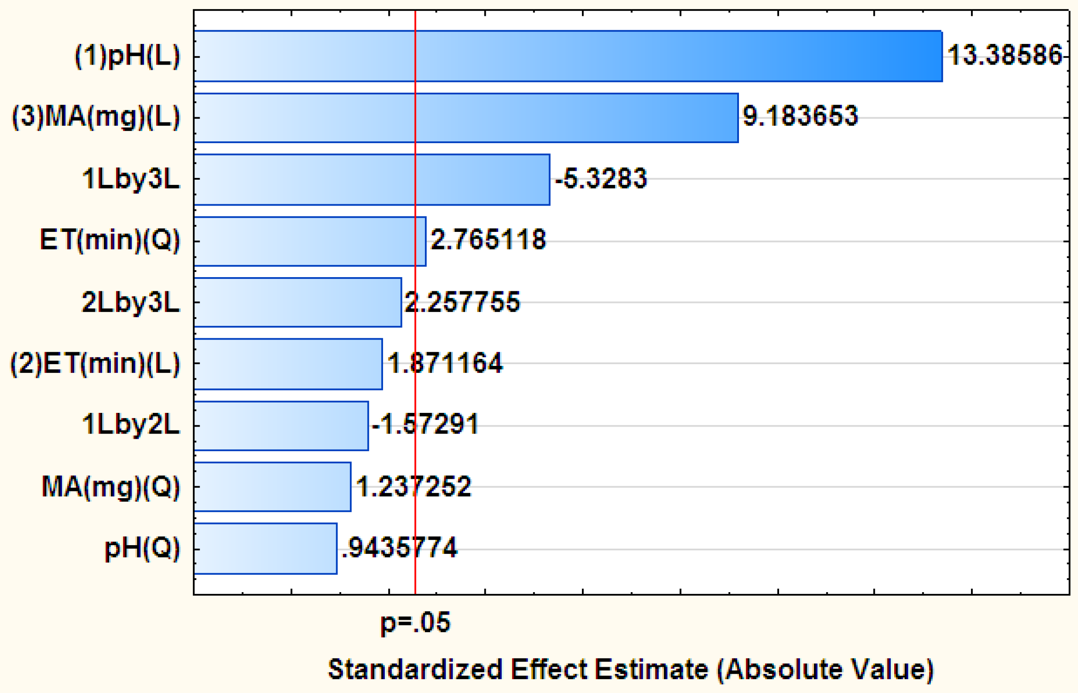Select the 2Lby3L bar

tap(298, 303)
